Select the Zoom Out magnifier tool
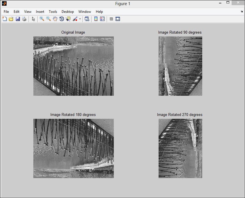The image size is (245, 198). [x=48, y=19]
